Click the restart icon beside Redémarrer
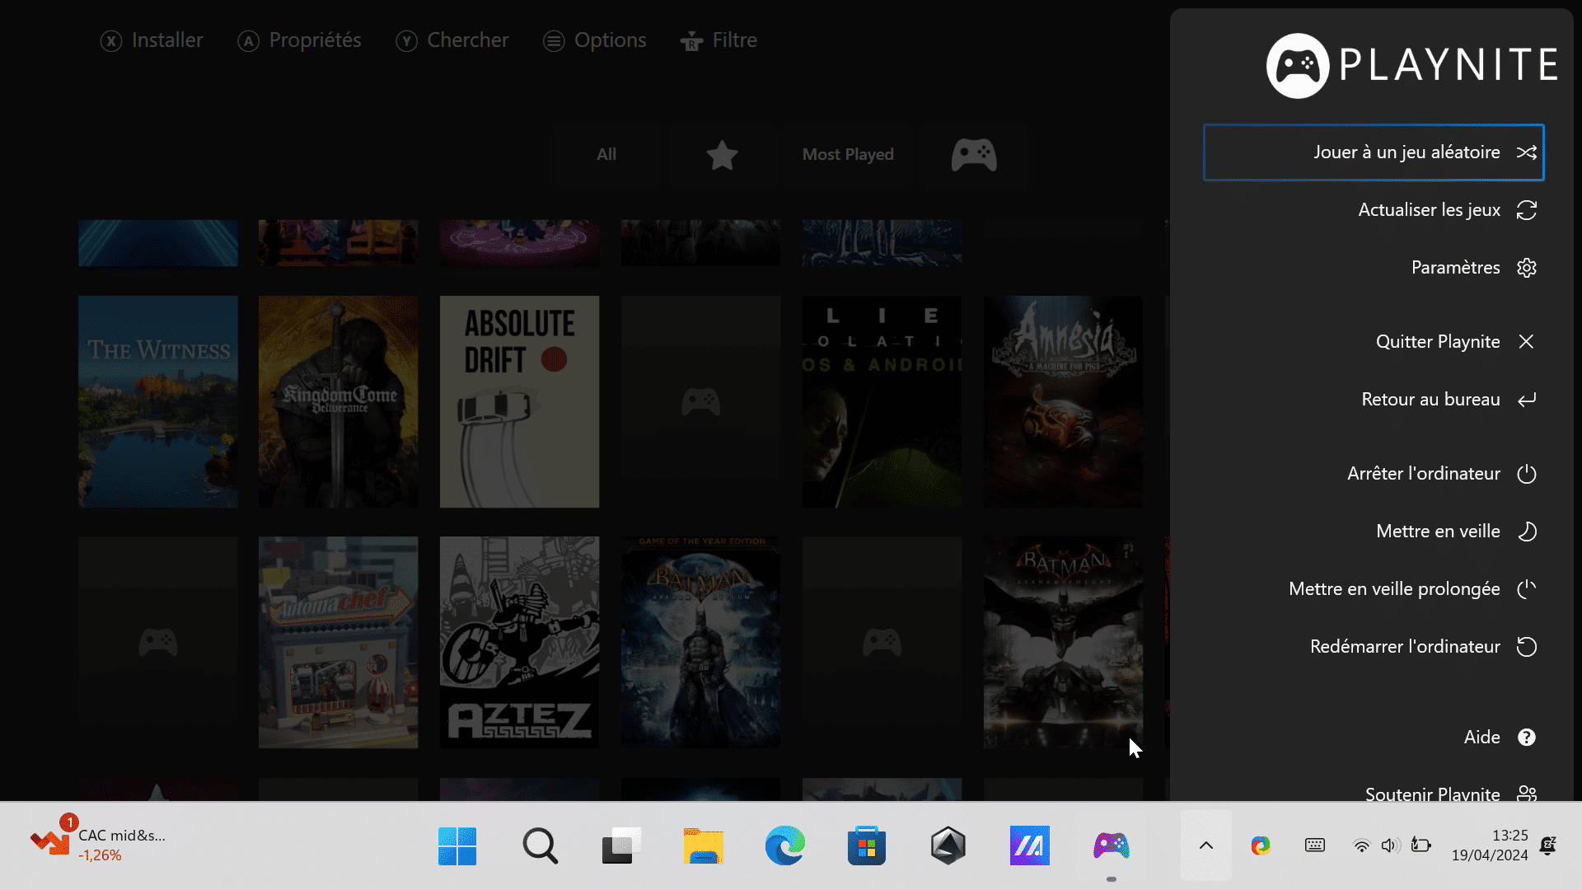The width and height of the screenshot is (1582, 890). (1527, 647)
